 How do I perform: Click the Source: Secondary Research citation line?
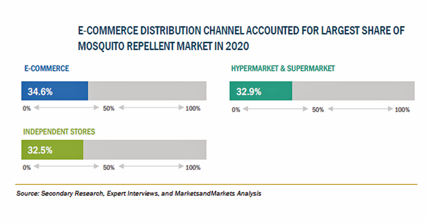click(139, 193)
